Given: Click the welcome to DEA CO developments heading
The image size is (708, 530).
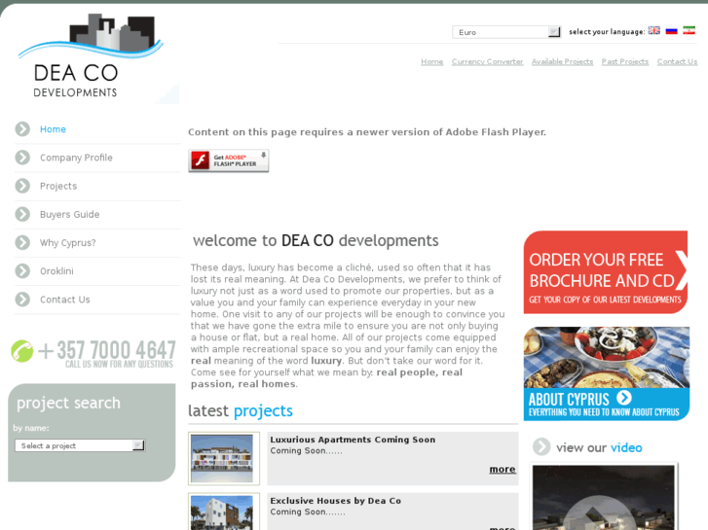Looking at the screenshot, I should coord(316,240).
